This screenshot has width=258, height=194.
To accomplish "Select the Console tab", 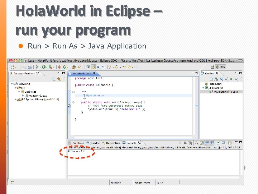I will (132, 143).
